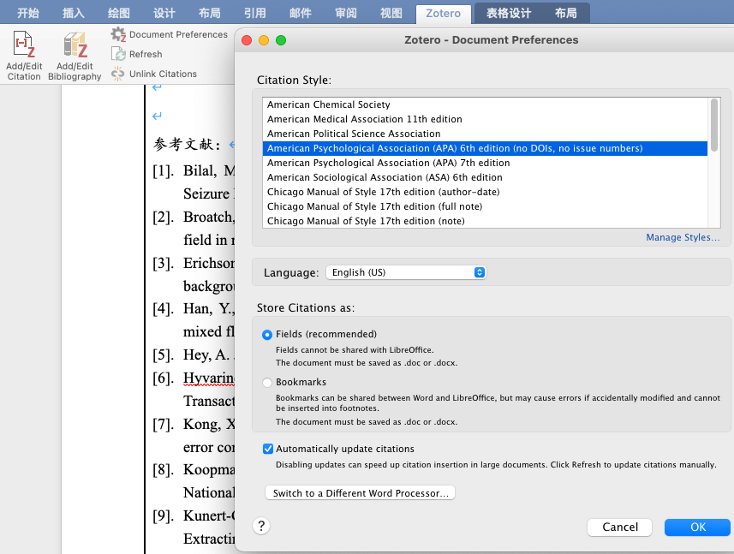
Task: Click the citation style list scrollbar
Action: [x=713, y=125]
